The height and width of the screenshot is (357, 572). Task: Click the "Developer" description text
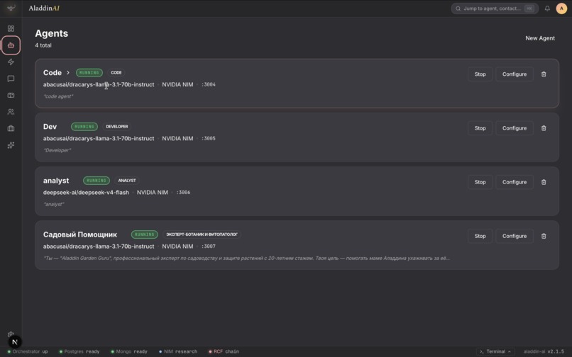(57, 150)
